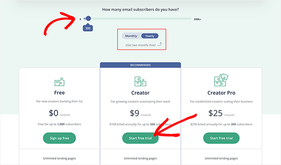The image size is (281, 165).
Task: Select Monthly billing option
Action: (131, 36)
